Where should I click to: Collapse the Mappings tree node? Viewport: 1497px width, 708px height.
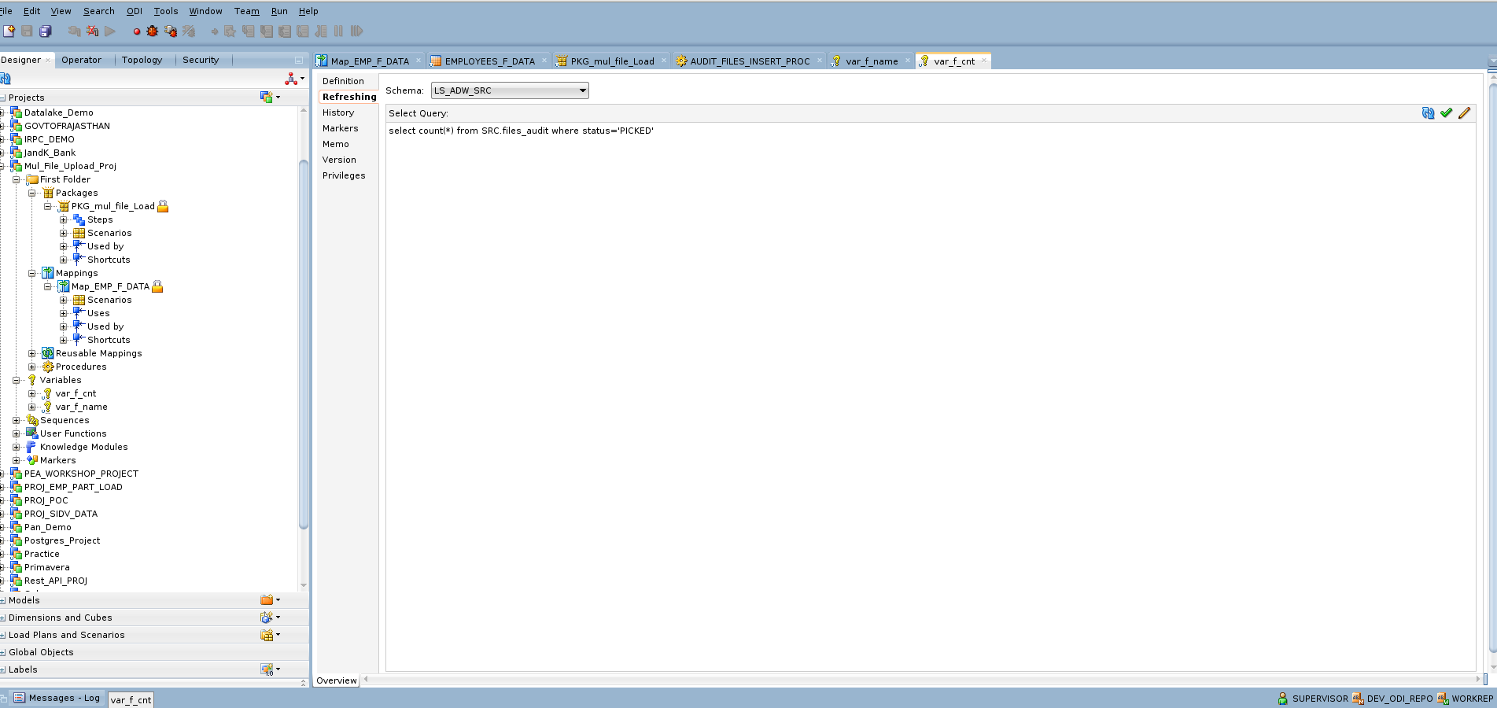(x=32, y=273)
